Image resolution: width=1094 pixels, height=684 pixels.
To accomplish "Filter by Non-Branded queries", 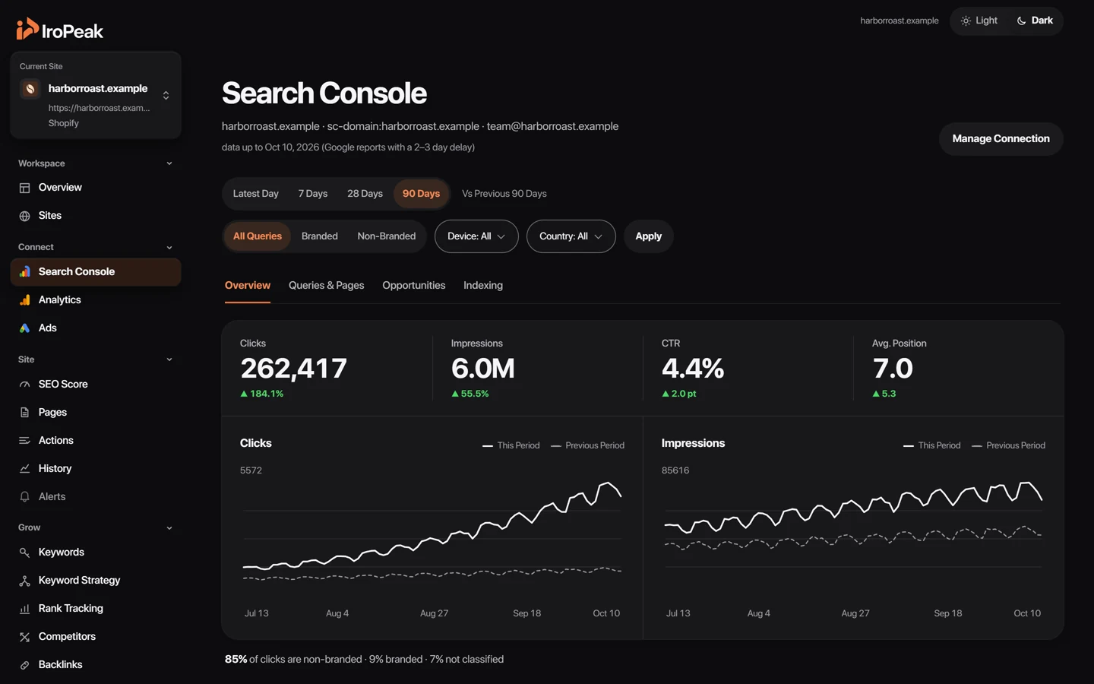I will click(387, 236).
